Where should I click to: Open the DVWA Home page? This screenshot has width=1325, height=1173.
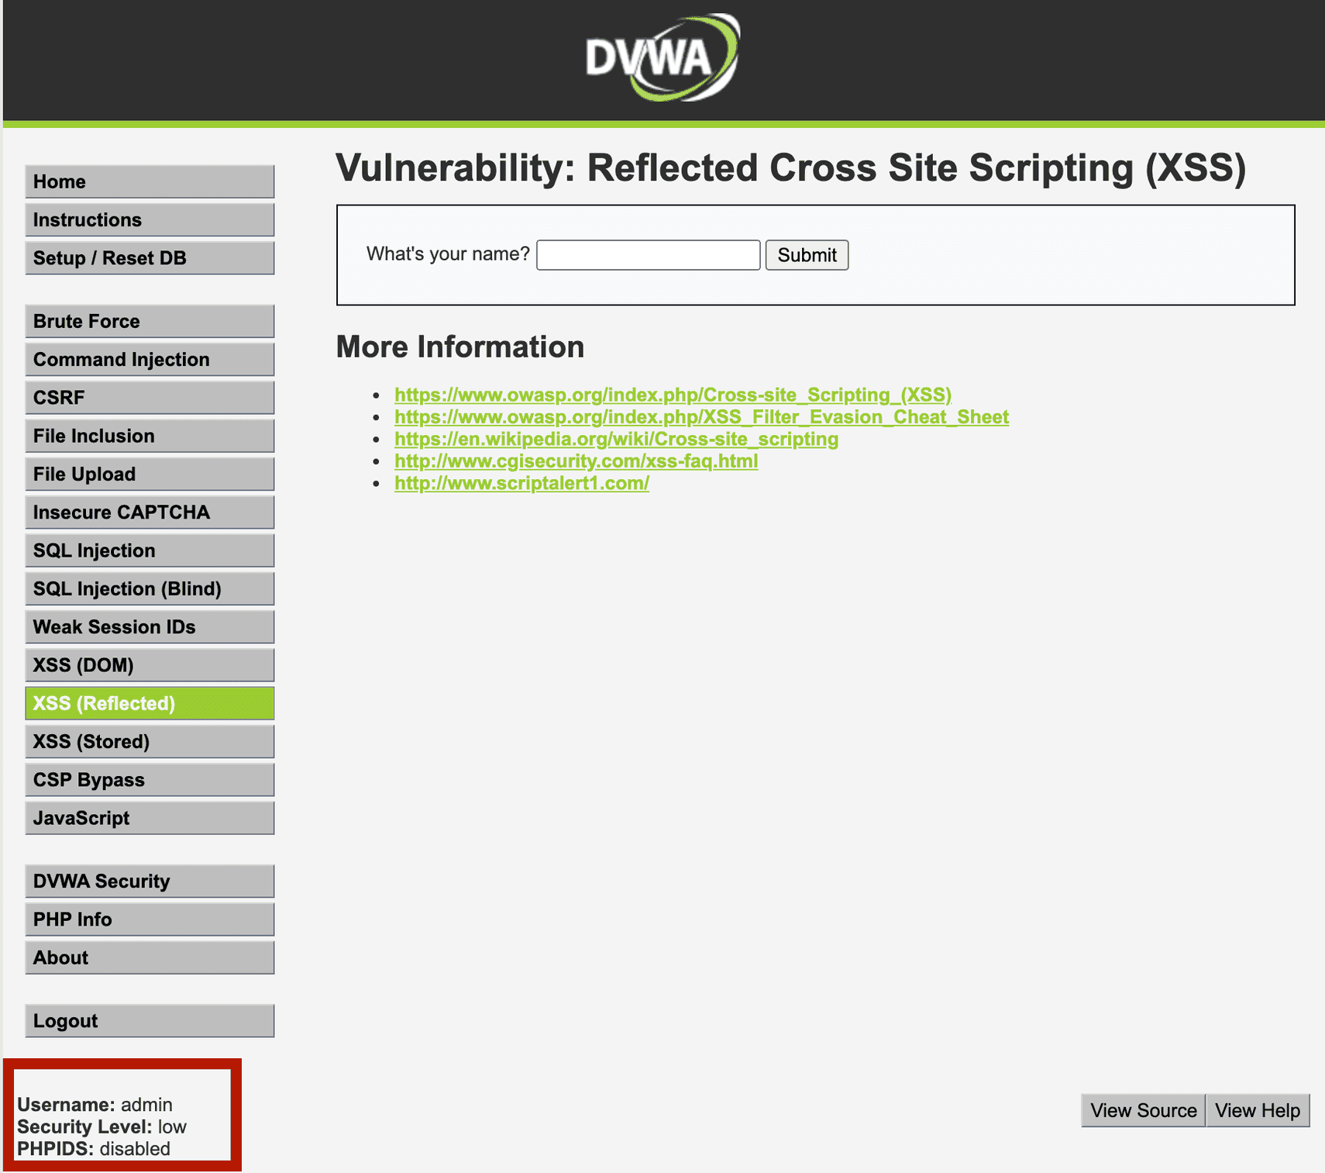click(150, 181)
